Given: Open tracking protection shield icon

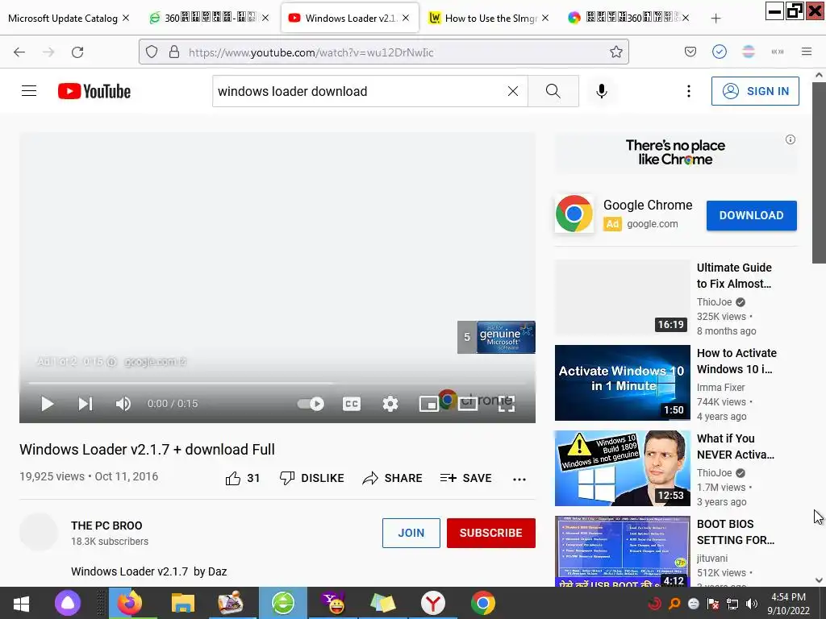Looking at the screenshot, I should click(x=152, y=52).
